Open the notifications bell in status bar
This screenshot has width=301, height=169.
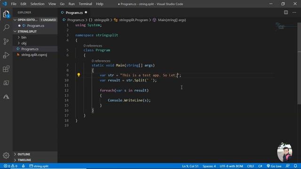295,166
